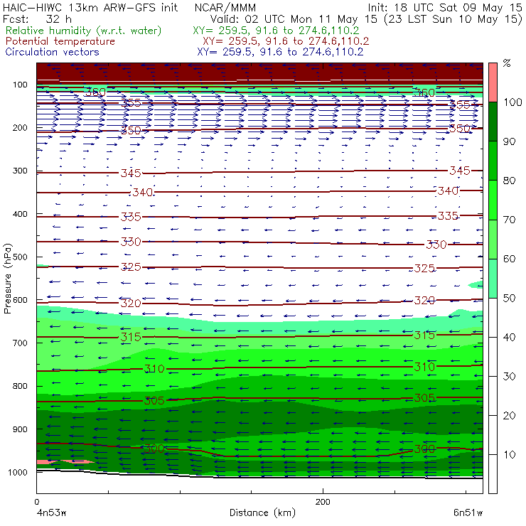This screenshot has width=526, height=526.
Task: Click the 'Distance (km)' axis title
Action: point(262,512)
